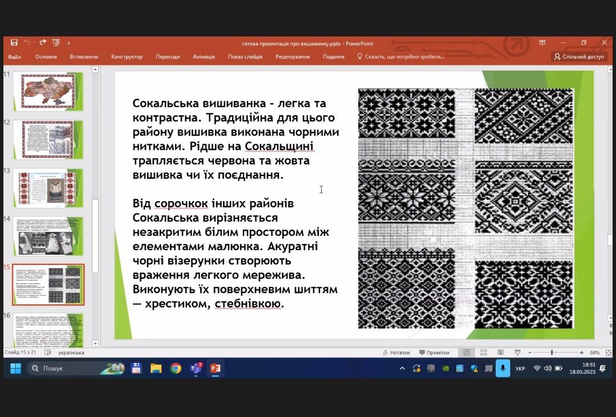Click the Save icon in quick access toolbar
616x417 pixels.
click(x=14, y=43)
